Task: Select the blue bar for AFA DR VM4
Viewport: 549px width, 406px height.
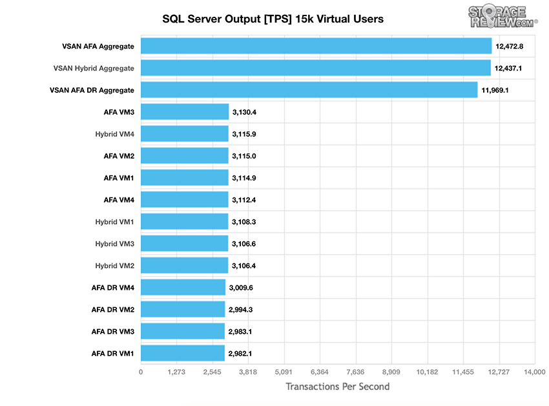Action: pyautogui.click(x=183, y=287)
